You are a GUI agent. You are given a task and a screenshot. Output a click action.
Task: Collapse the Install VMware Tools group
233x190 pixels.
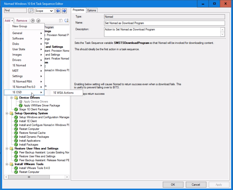coord(7,164)
